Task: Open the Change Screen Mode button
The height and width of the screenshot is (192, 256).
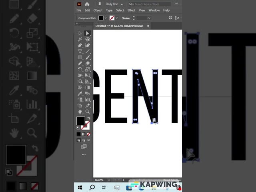Action: tap(84, 147)
